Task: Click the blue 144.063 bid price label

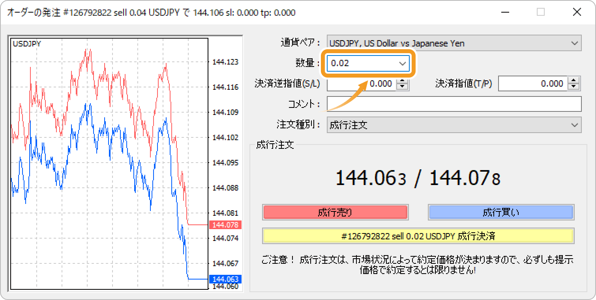Action: click(225, 279)
